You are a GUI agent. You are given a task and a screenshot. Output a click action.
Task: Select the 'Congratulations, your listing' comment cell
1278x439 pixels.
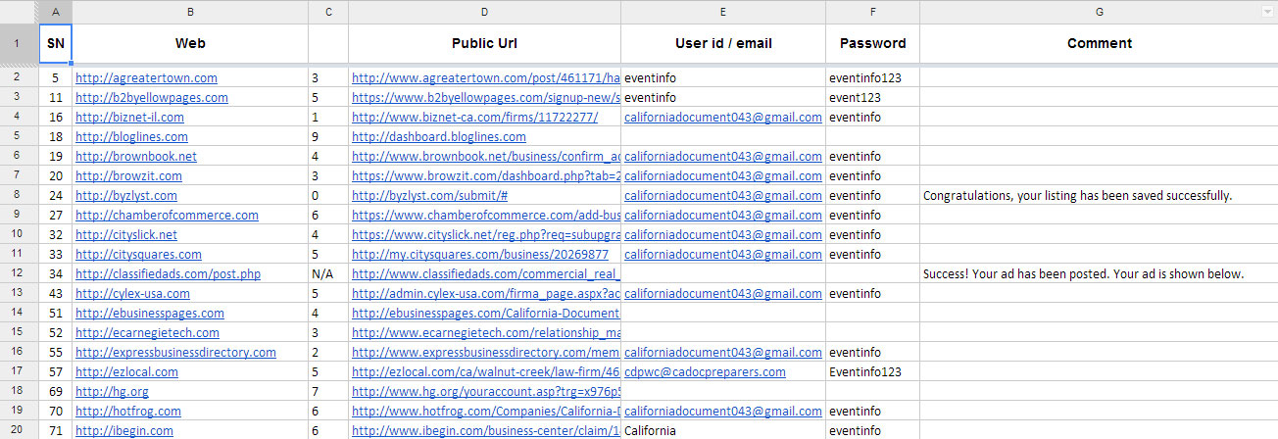pos(1077,195)
